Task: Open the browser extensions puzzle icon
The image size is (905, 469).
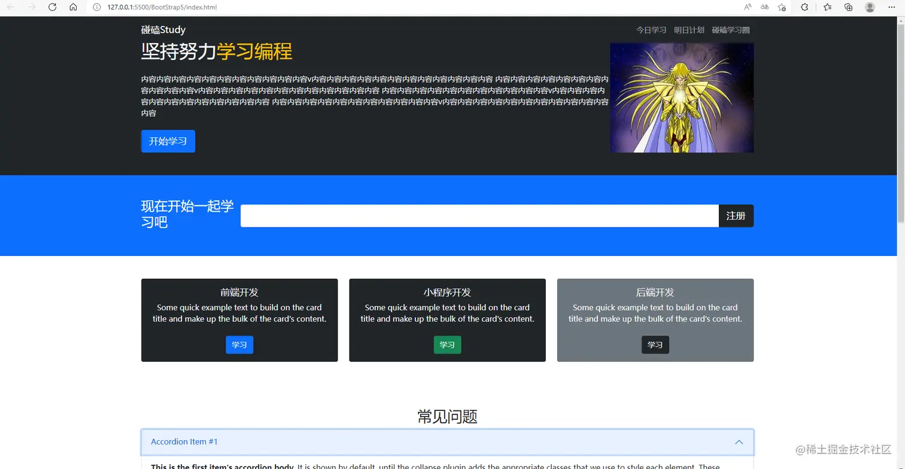Action: 804,7
